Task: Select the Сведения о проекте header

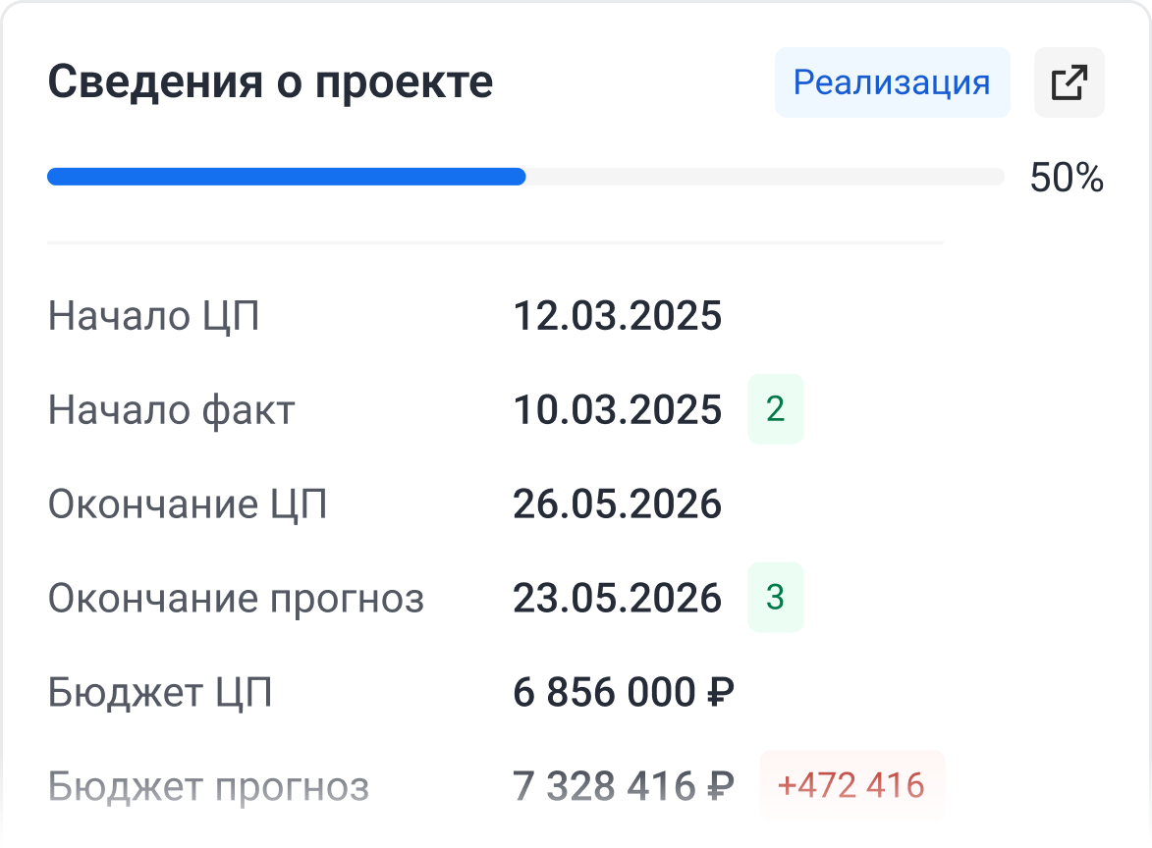Action: [270, 82]
